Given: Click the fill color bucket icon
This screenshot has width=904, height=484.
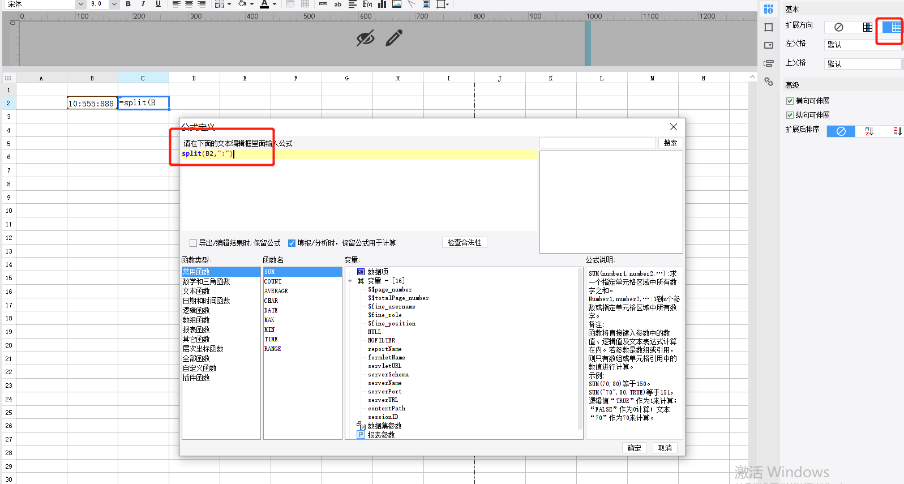Looking at the screenshot, I should pyautogui.click(x=242, y=4).
